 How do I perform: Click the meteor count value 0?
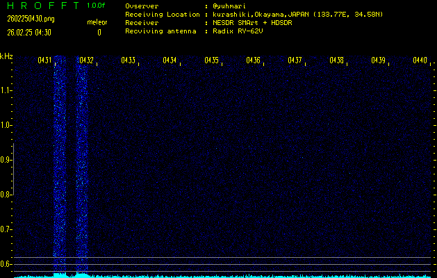(x=99, y=32)
